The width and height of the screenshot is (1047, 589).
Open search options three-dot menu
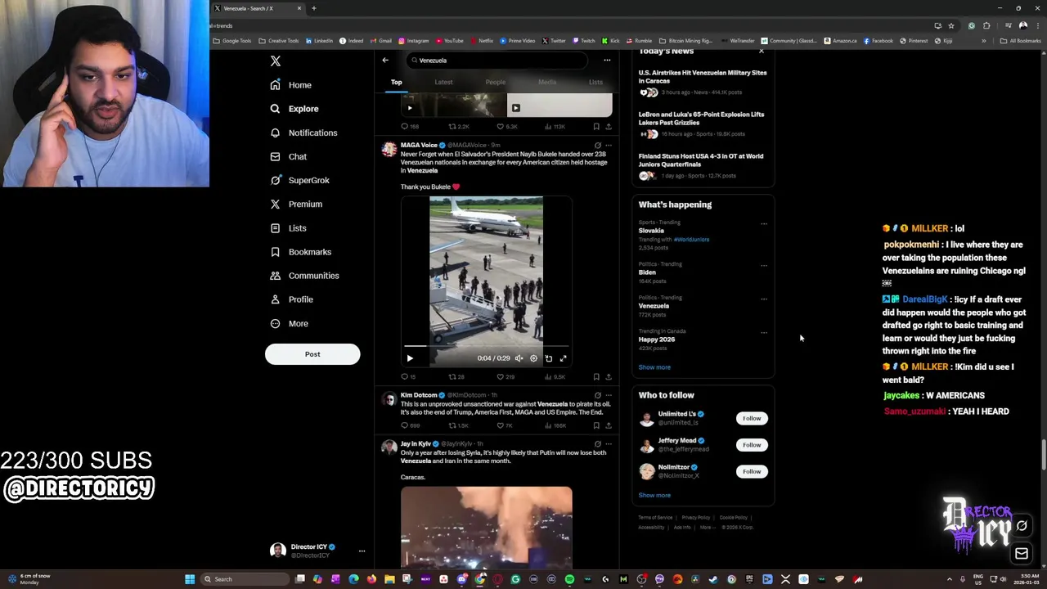tap(607, 60)
